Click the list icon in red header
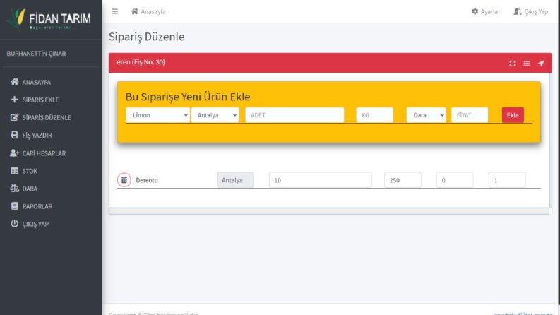This screenshot has width=560, height=315. pyautogui.click(x=526, y=64)
